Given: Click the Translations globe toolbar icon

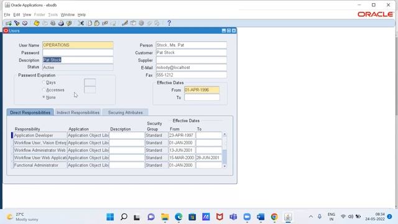Looking at the screenshot, I should (x=141, y=24).
